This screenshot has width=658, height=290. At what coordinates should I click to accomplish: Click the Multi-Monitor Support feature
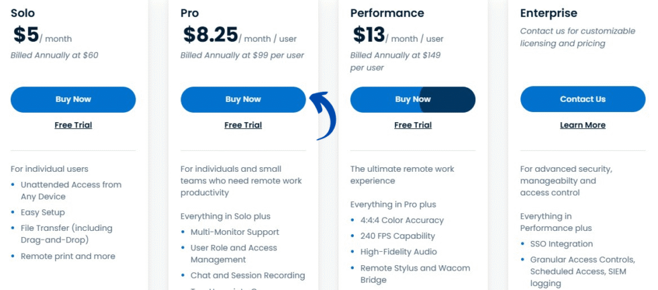click(234, 232)
